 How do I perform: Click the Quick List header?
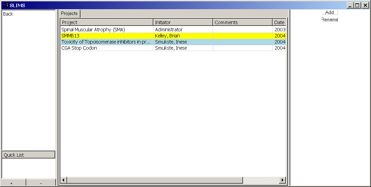(x=28, y=155)
